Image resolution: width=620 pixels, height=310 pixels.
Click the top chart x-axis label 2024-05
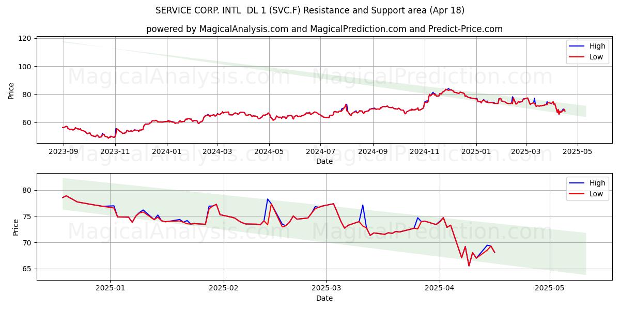pos(269,152)
